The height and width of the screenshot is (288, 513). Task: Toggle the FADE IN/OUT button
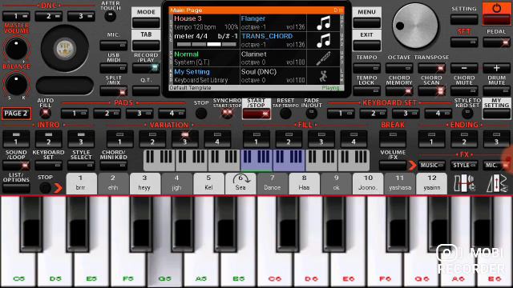coord(311,114)
